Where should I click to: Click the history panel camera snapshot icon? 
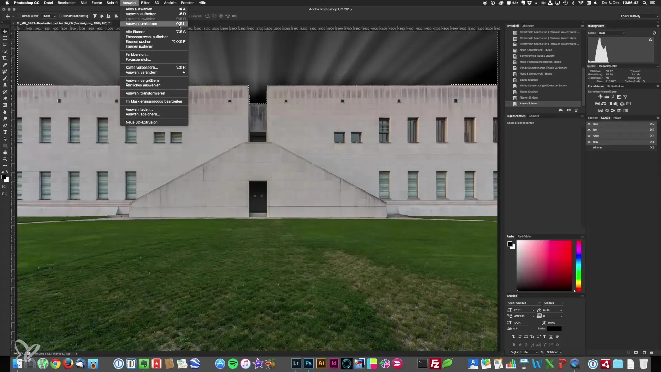(x=569, y=110)
